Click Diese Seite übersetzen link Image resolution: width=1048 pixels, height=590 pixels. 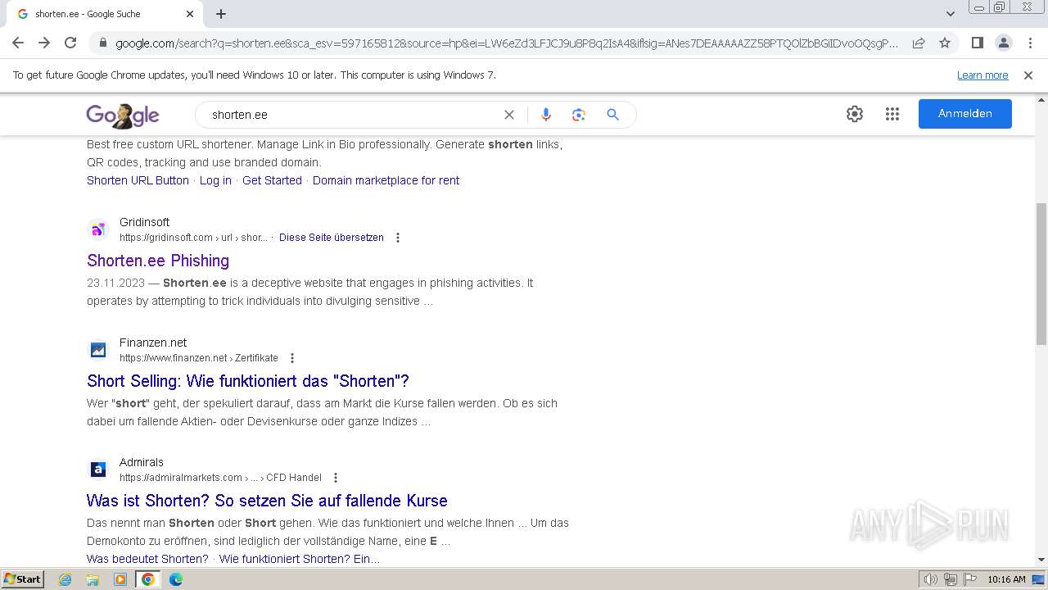pos(331,238)
